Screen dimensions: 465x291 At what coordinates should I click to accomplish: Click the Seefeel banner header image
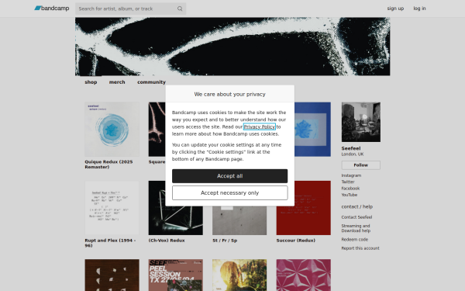232,47
